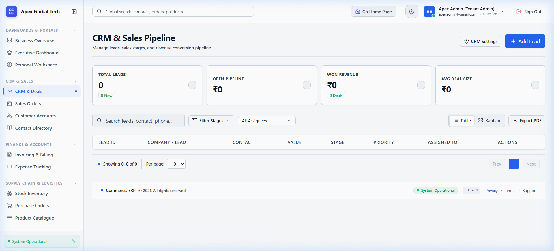Focus the Search leads input field
This screenshot has height=251, width=554.
(138, 121)
